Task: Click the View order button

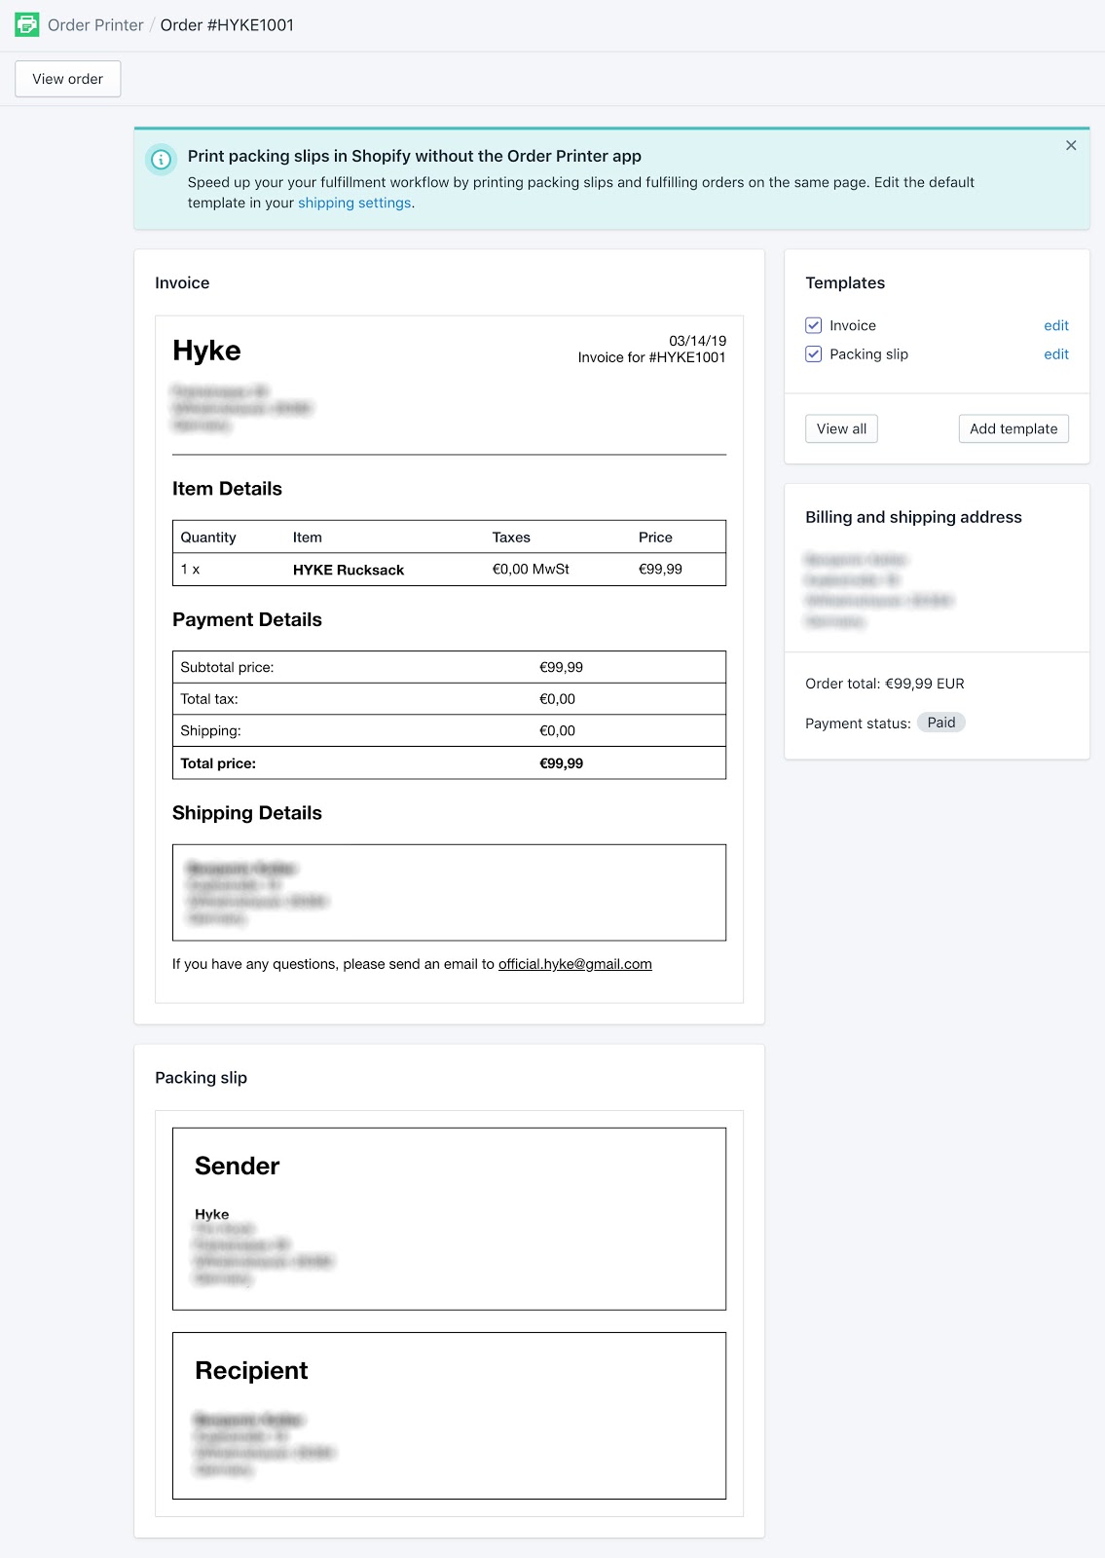Action: [68, 79]
